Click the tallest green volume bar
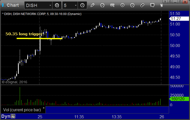 20,96
